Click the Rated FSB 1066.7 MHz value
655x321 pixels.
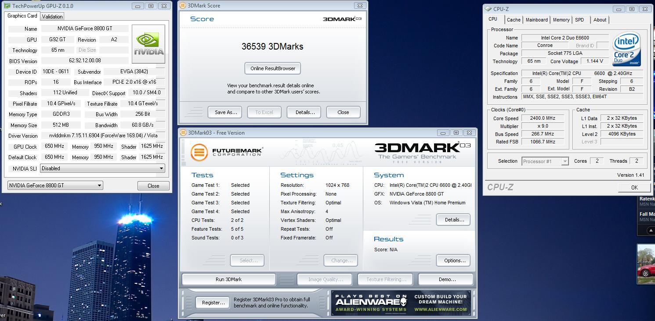(542, 142)
